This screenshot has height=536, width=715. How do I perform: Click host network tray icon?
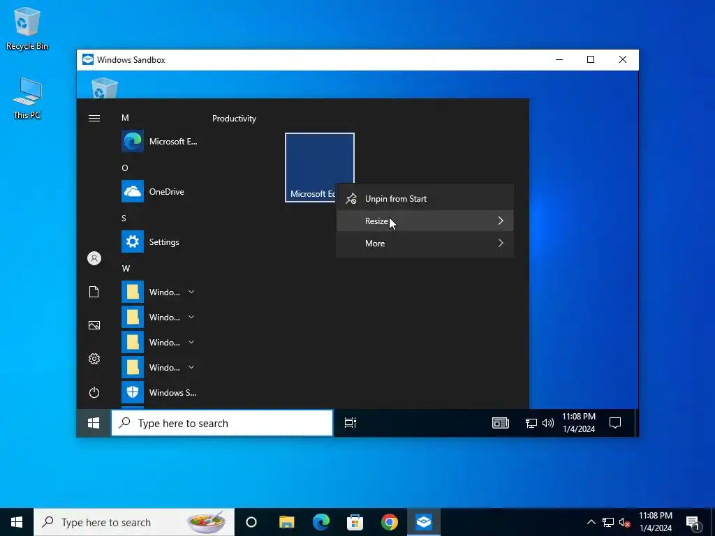608,522
